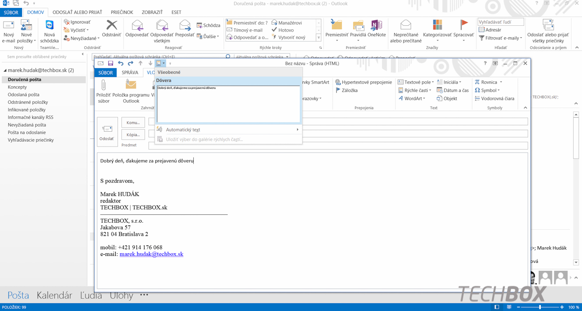Open Pravidlá rules menu

358,31
